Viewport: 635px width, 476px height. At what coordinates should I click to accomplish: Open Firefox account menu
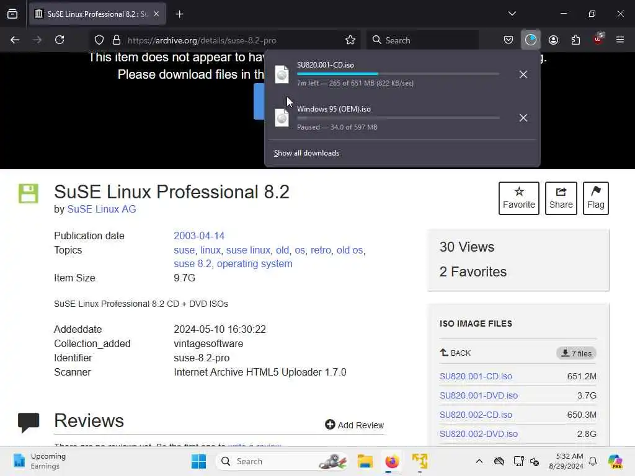click(x=553, y=40)
